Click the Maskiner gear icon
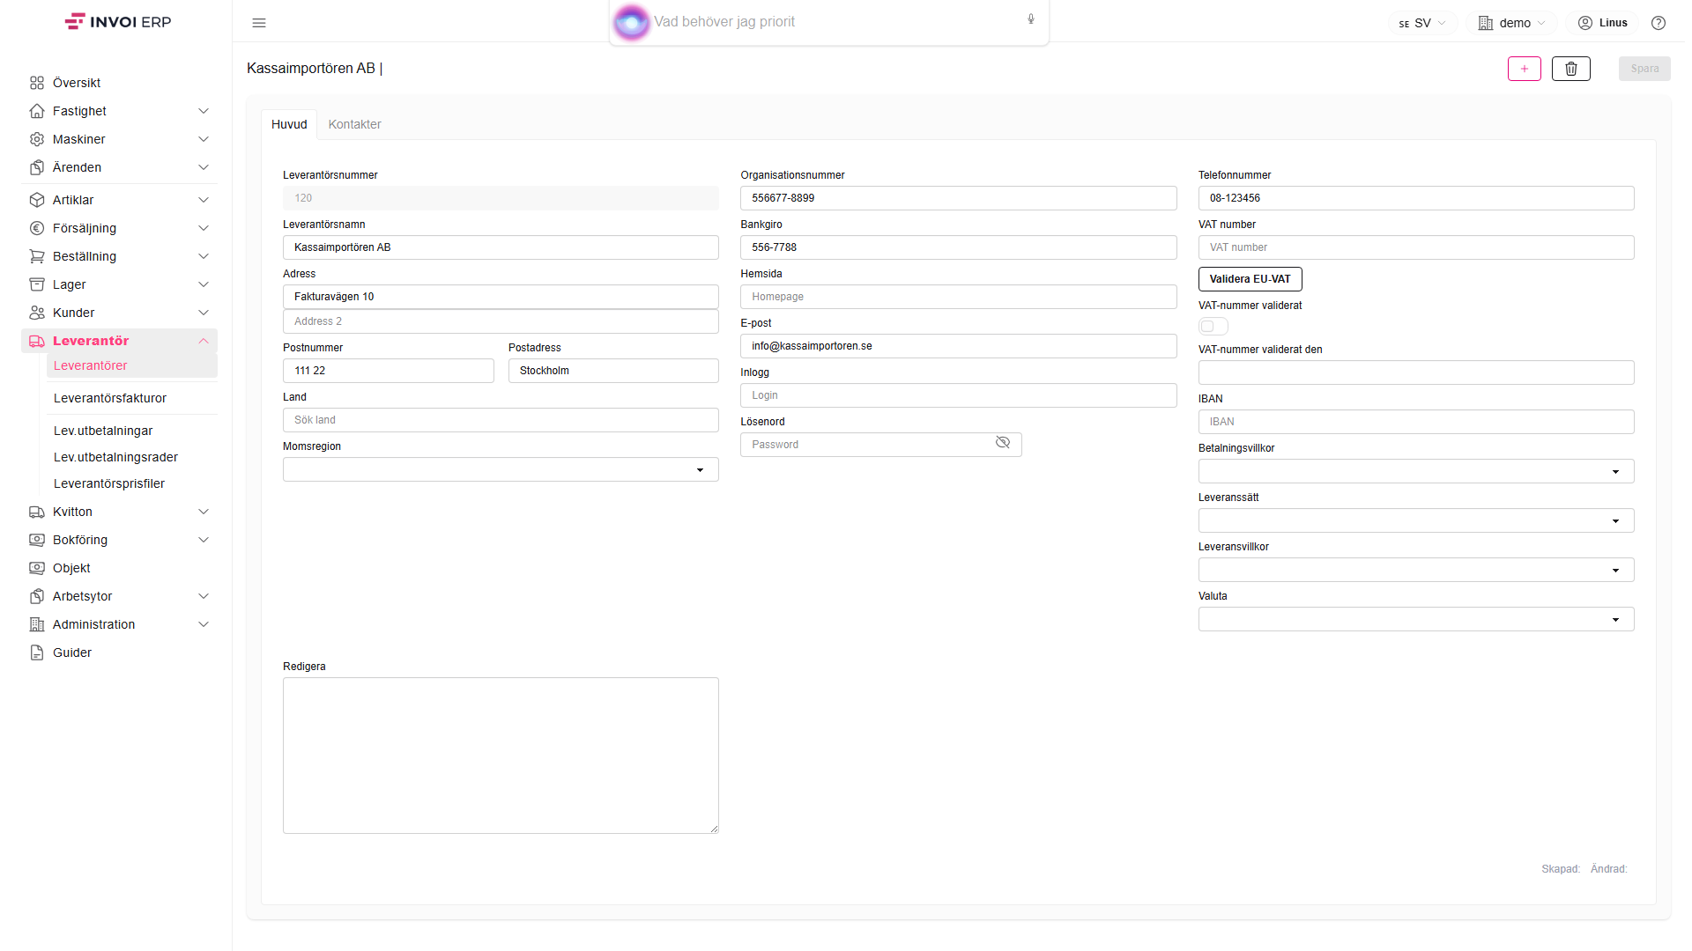Viewport: 1692px width, 951px height. pyautogui.click(x=37, y=139)
